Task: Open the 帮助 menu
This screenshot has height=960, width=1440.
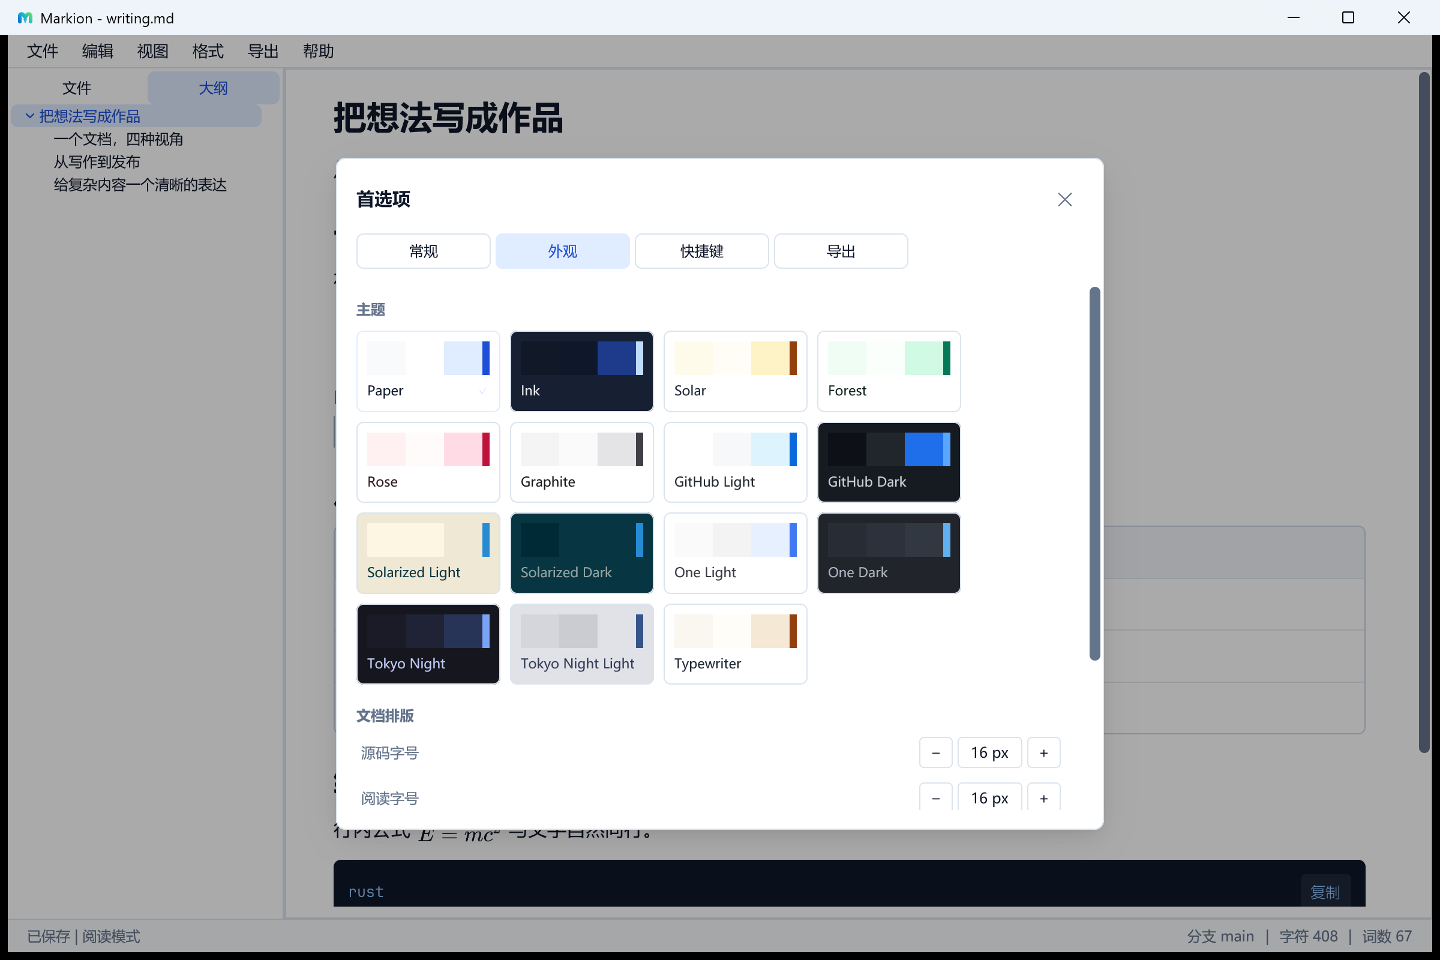Action: pos(318,52)
